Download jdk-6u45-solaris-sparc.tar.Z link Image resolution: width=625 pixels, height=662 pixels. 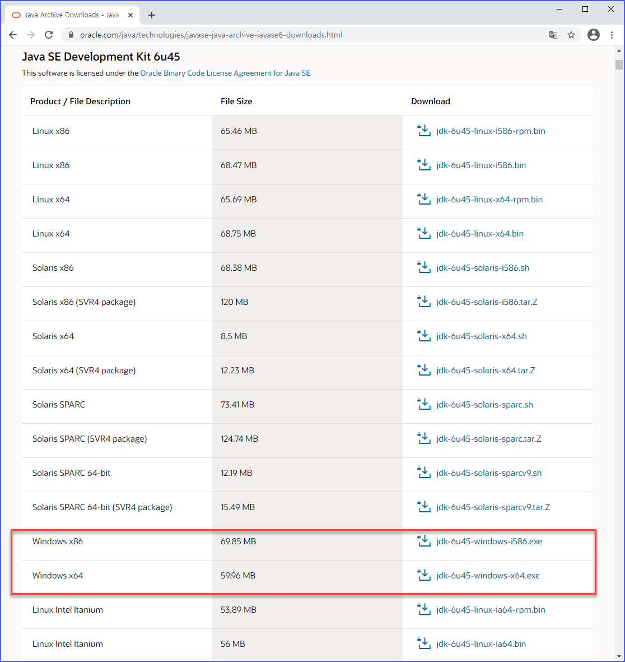tap(489, 439)
